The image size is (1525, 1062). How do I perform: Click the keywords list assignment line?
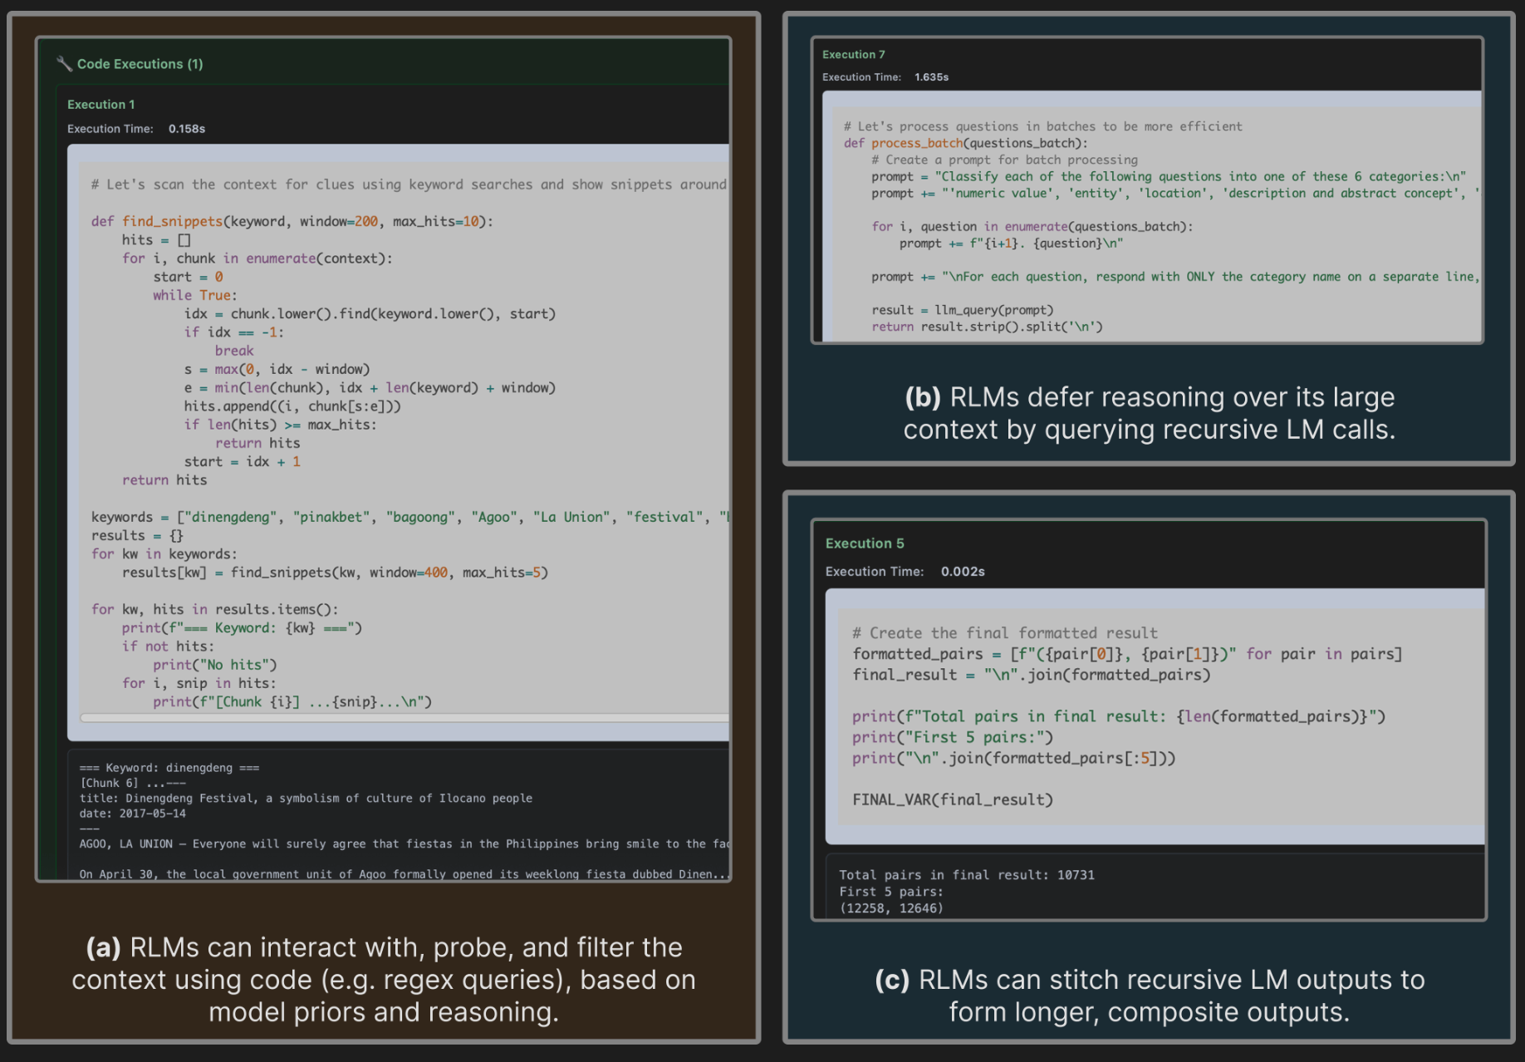(407, 517)
